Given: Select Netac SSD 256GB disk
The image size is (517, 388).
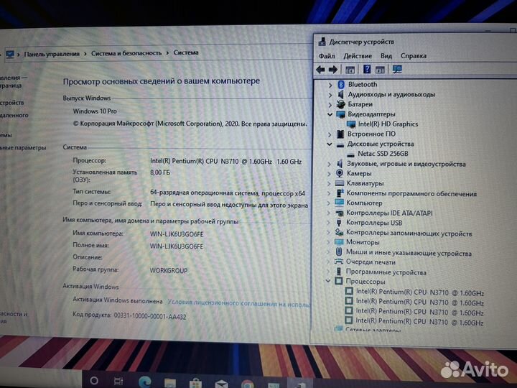Looking at the screenshot, I should [383, 154].
